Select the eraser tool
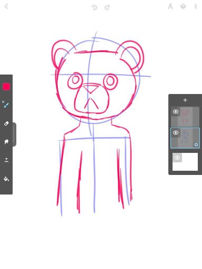202x269 pixels. (x=6, y=123)
